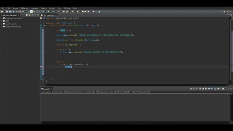This screenshot has width=233, height=131.
Task: Click the Quick Access search magnifier icon
Action: [x=220, y=12]
